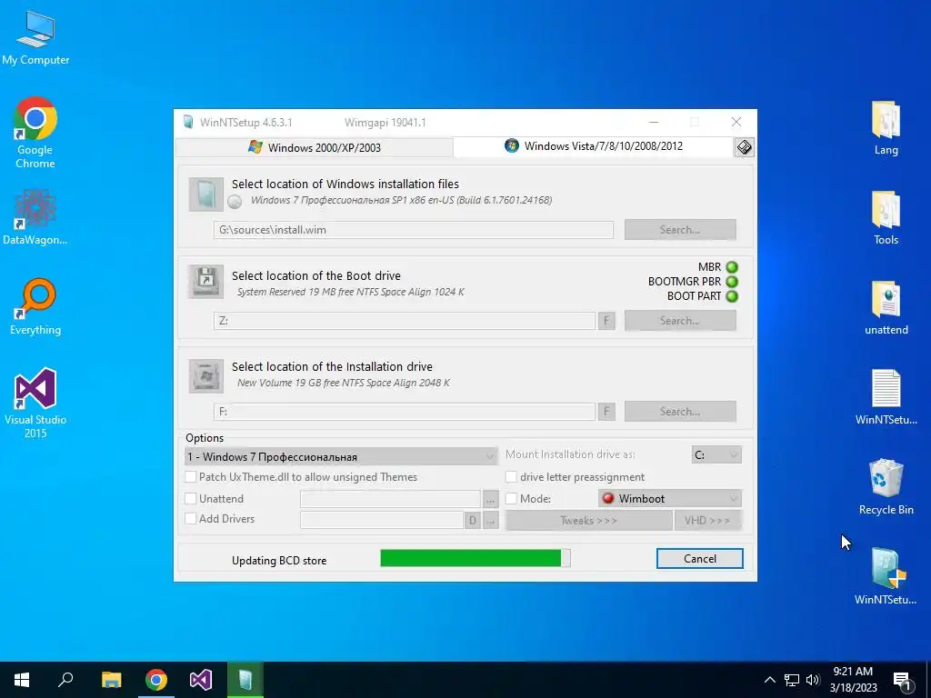This screenshot has width=931, height=698.
Task: Click Search for Installation drive
Action: 680,412
